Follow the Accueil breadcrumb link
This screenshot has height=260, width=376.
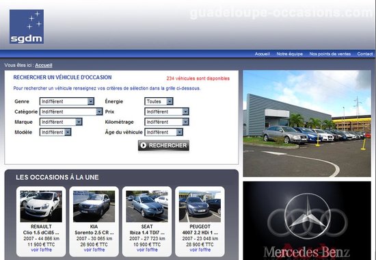coord(44,65)
